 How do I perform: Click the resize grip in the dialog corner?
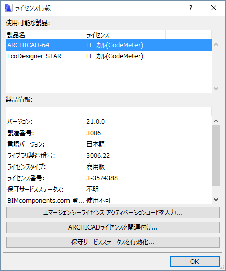tap(222, 268)
